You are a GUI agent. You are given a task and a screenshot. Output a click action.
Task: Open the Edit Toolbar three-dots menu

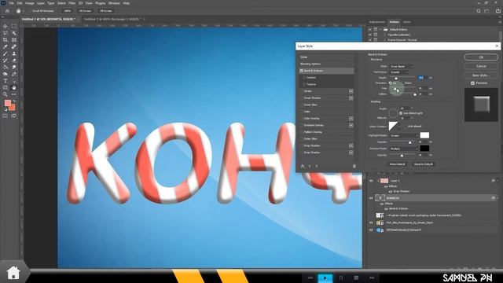pos(14,94)
